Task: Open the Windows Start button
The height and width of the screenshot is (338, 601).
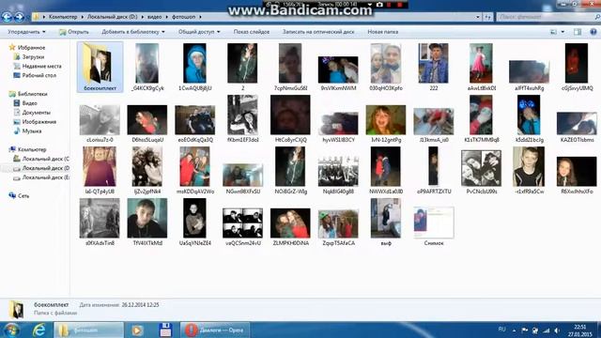Action: [x=11, y=330]
